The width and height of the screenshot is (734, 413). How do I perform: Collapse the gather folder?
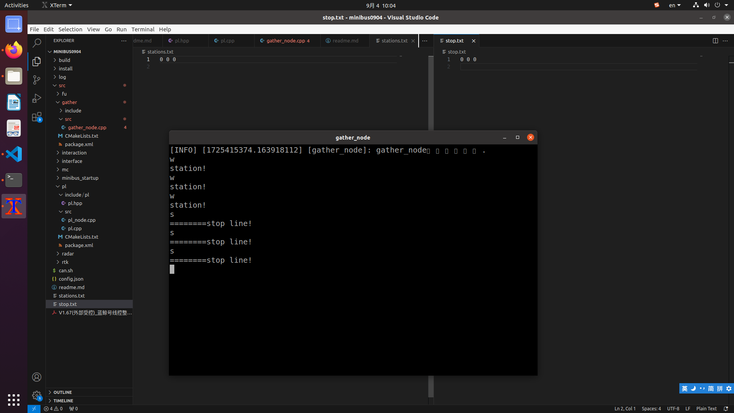coord(69,102)
